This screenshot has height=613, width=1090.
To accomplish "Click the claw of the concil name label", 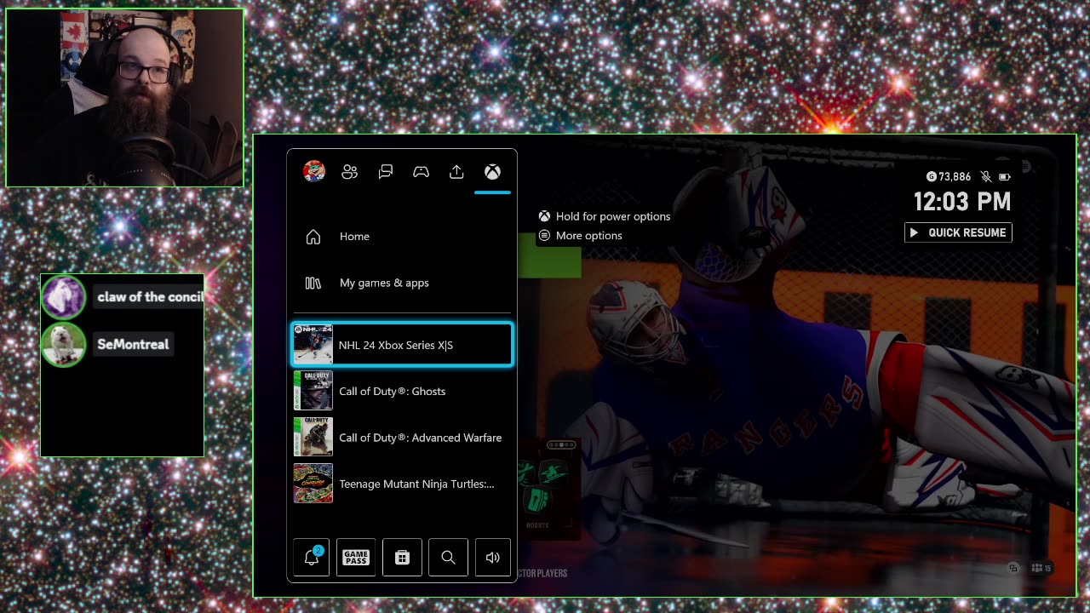I will pyautogui.click(x=149, y=296).
